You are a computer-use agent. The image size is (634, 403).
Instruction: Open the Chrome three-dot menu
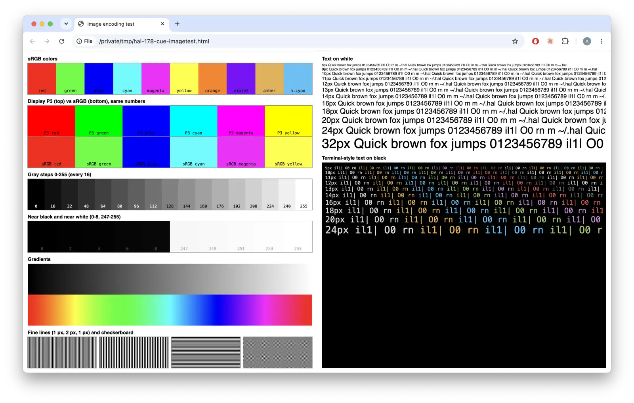point(602,41)
